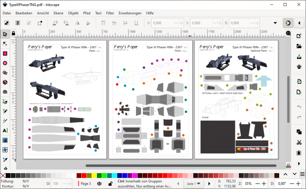Screen dimensions: 306x189
Task: Click Select all in all layers icon
Action: [18, 23]
